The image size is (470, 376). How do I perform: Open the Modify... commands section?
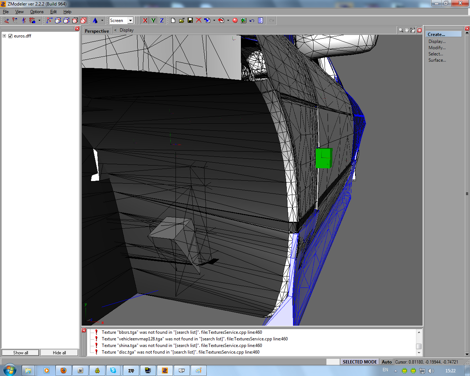click(437, 48)
